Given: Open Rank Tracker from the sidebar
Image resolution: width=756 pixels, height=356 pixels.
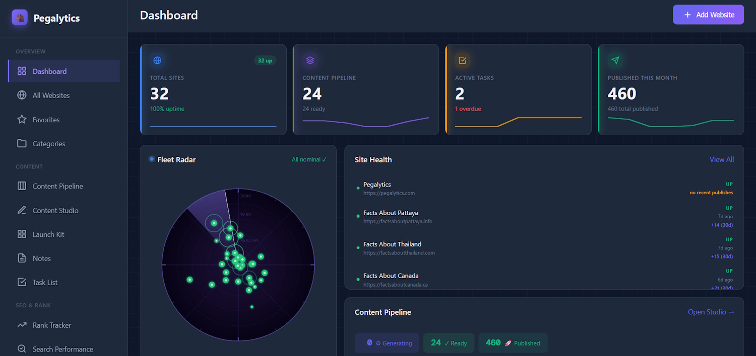Looking at the screenshot, I should pos(64,325).
